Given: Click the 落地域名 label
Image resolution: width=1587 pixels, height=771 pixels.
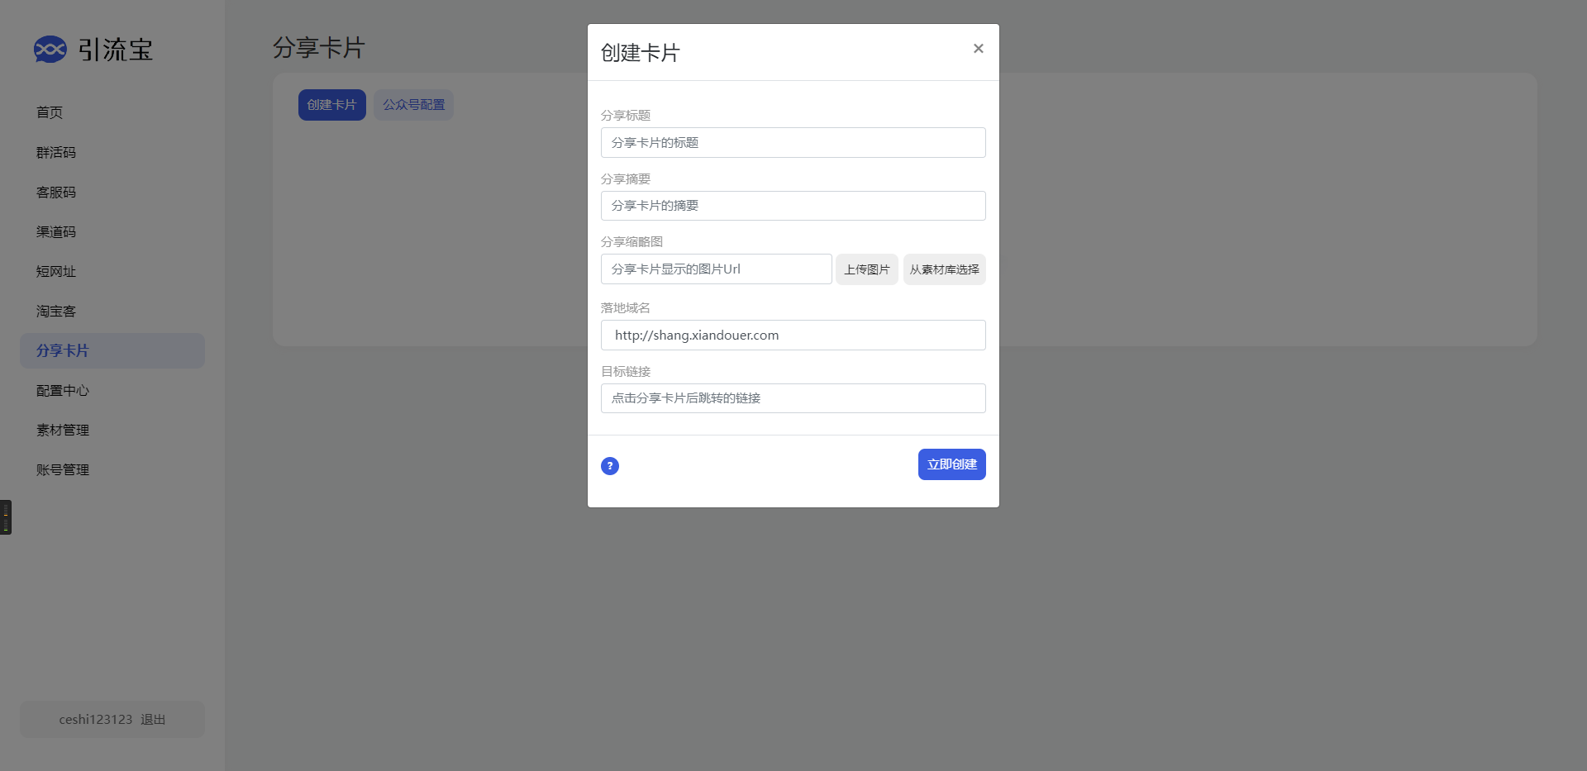Looking at the screenshot, I should point(626,308).
